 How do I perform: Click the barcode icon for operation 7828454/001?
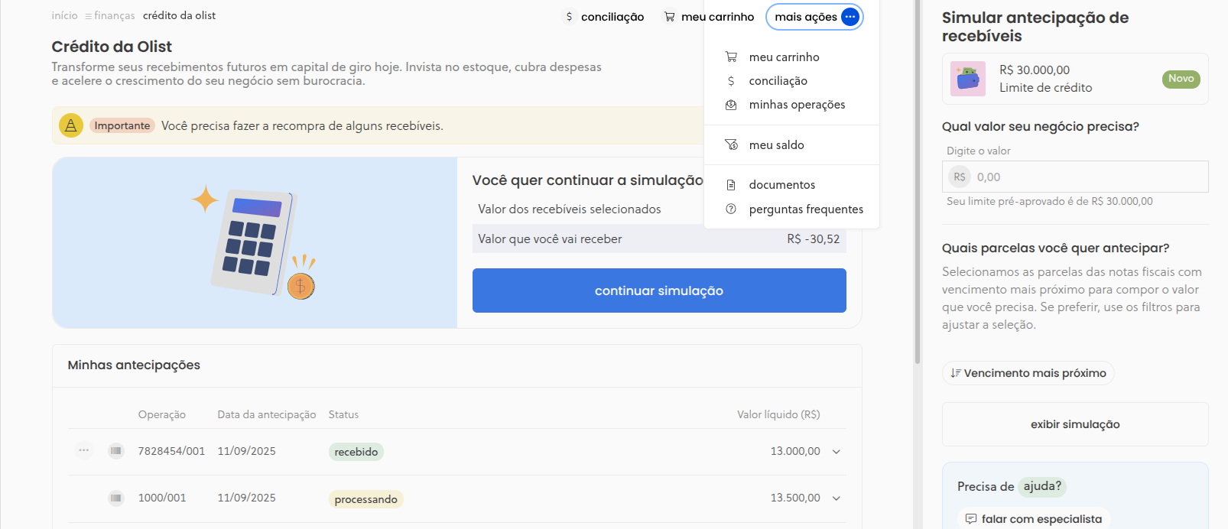click(116, 451)
